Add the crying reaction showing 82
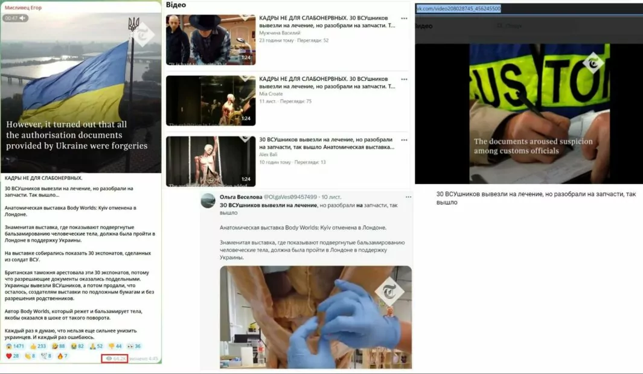Screen dimensions: 643x374 pyautogui.click(x=77, y=346)
